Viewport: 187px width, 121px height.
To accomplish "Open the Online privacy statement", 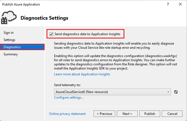I will 67,114.
